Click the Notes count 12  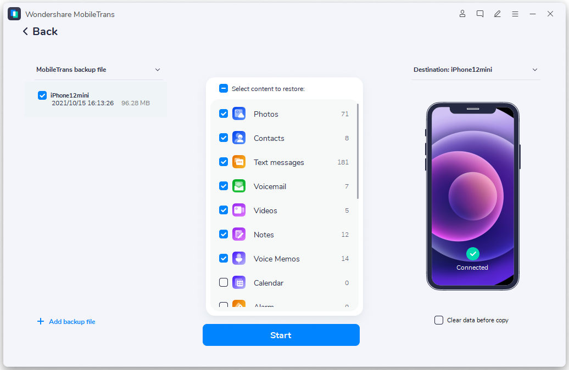pyautogui.click(x=345, y=235)
